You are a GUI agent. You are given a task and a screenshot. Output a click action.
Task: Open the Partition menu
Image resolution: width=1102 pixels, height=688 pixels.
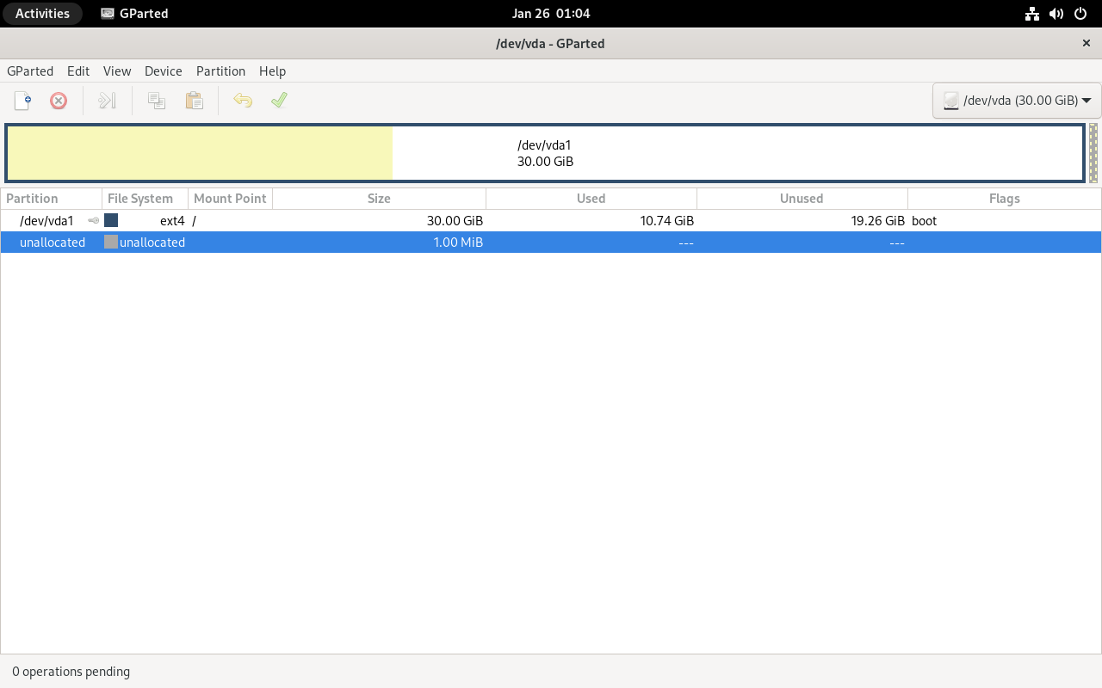[220, 71]
